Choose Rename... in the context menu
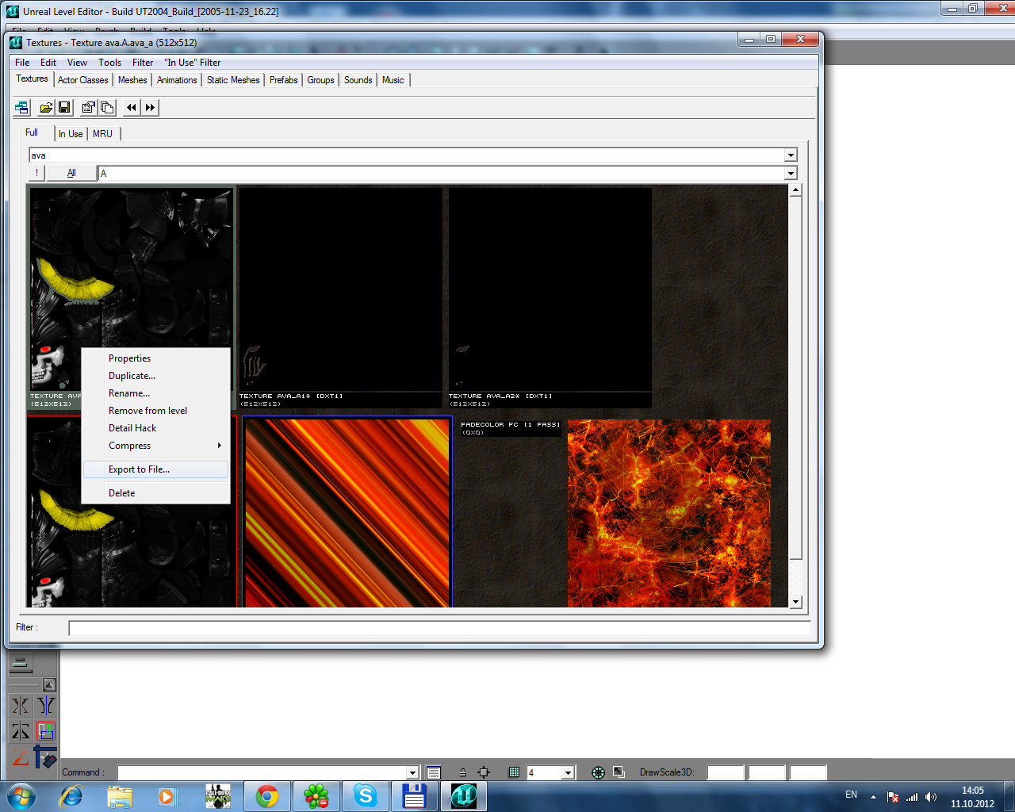Screen dimensions: 1015x812 pos(156,393)
